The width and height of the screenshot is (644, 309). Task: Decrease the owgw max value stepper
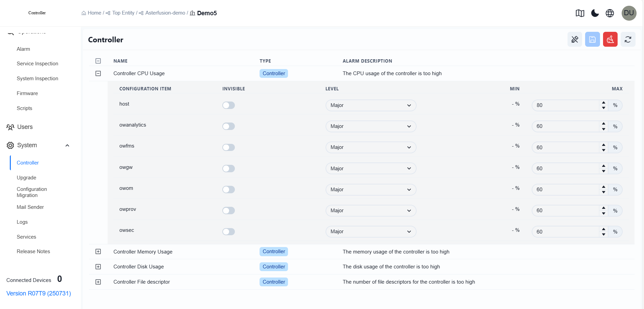click(604, 171)
